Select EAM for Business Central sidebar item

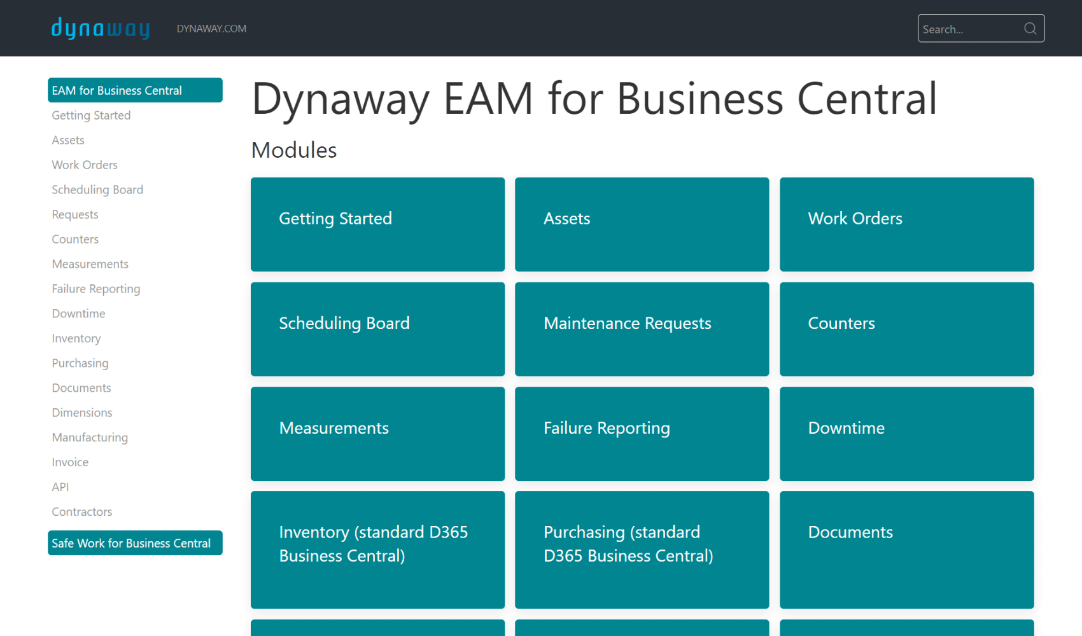tap(135, 90)
